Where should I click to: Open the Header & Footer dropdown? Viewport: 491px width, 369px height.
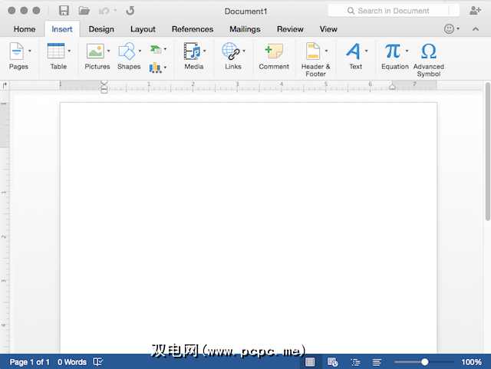tap(326, 51)
